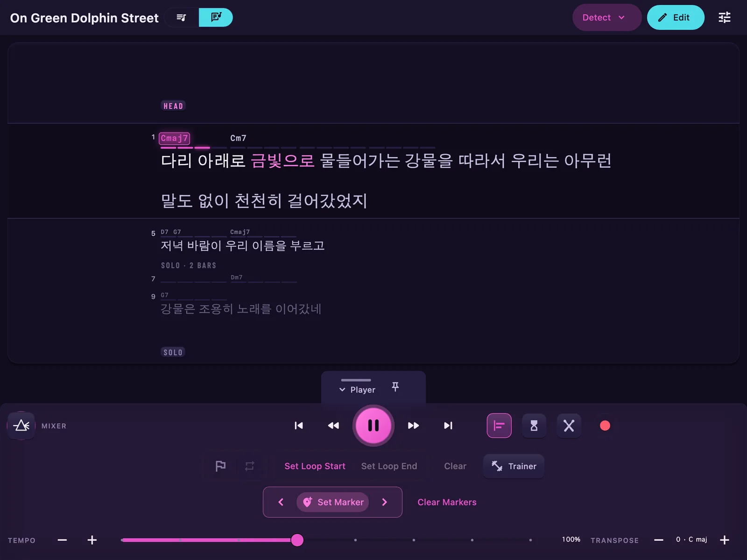Pin the Player panel
Screen dimensions: 747x560
[395, 386]
